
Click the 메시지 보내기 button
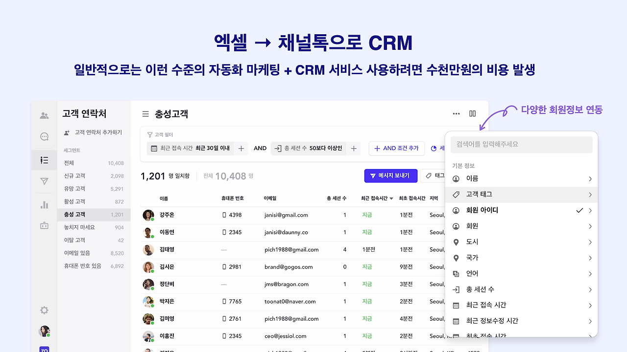pyautogui.click(x=391, y=176)
